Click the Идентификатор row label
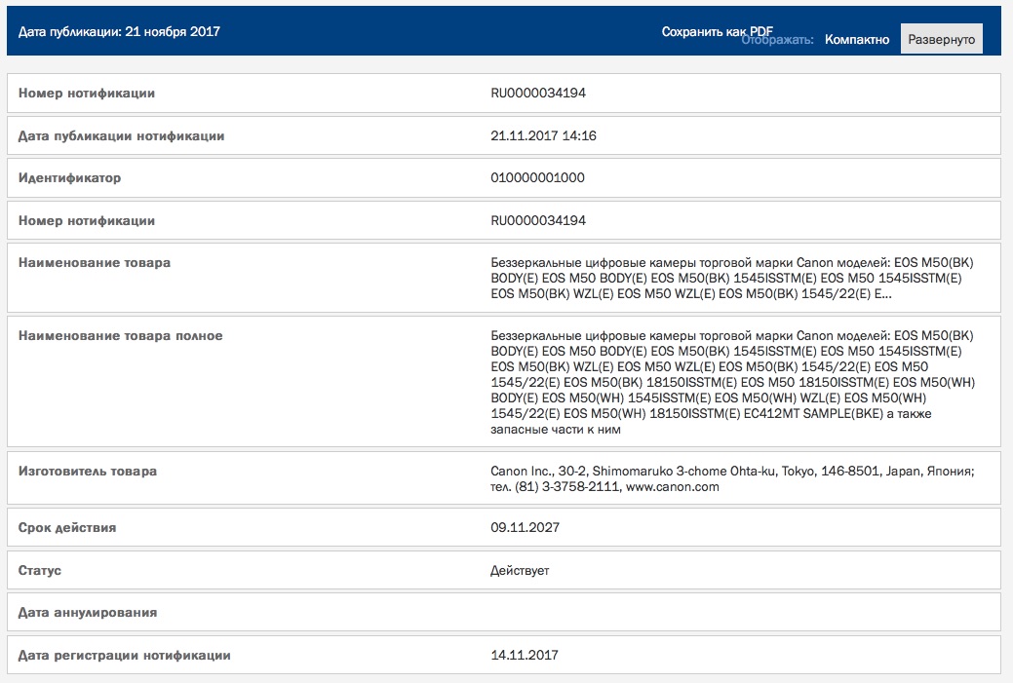Image resolution: width=1013 pixels, height=683 pixels. pyautogui.click(x=69, y=177)
